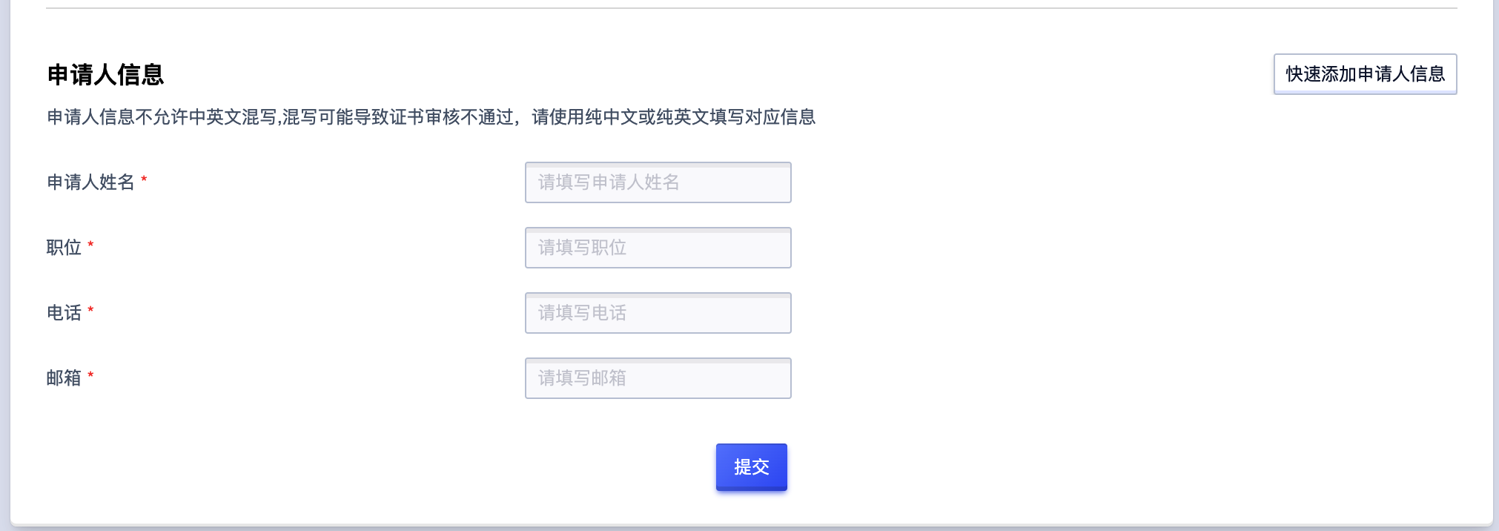Click the 请填写职位 input box
The image size is (1499, 531).
pos(658,248)
